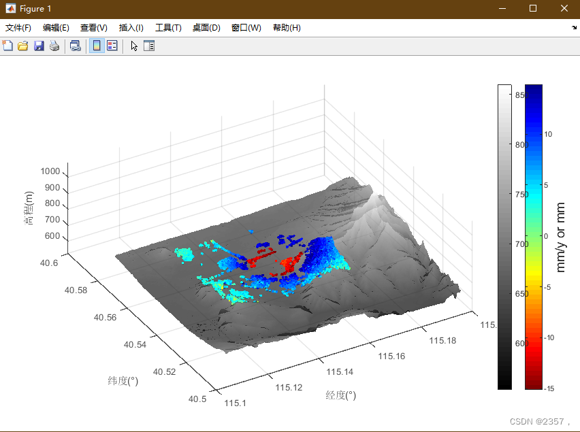Screen dimensions: 580x432
Task: Click the grayscale elevation colorbar
Action: (x=504, y=238)
